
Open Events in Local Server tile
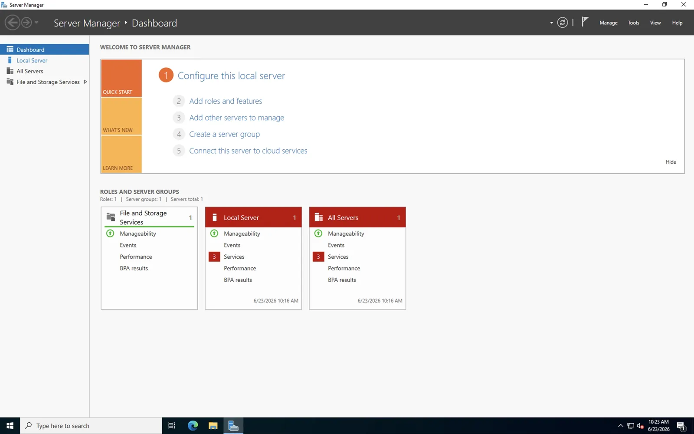(232, 245)
